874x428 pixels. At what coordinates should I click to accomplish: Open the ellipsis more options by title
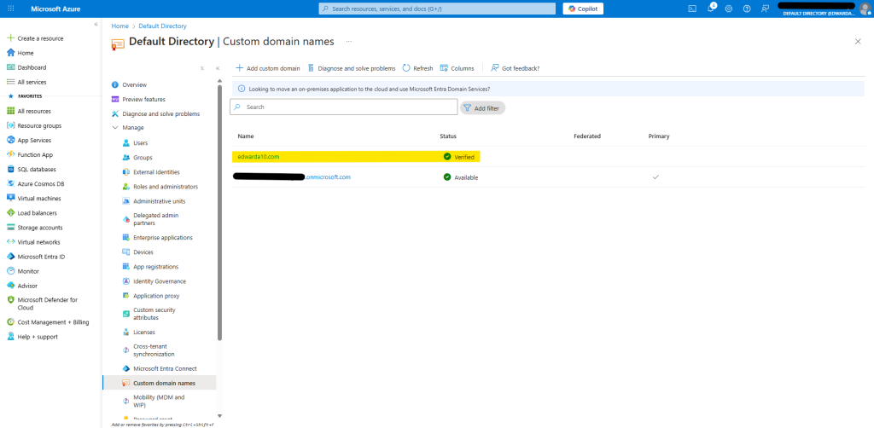(349, 41)
